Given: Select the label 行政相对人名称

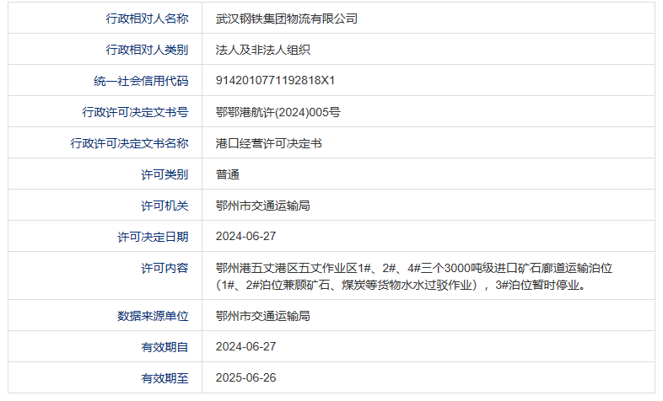Looking at the screenshot, I should (147, 19).
